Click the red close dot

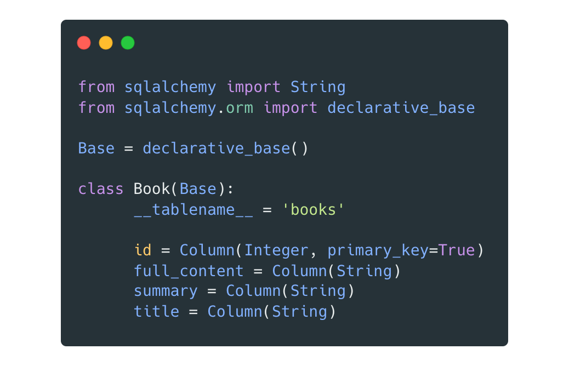point(84,43)
